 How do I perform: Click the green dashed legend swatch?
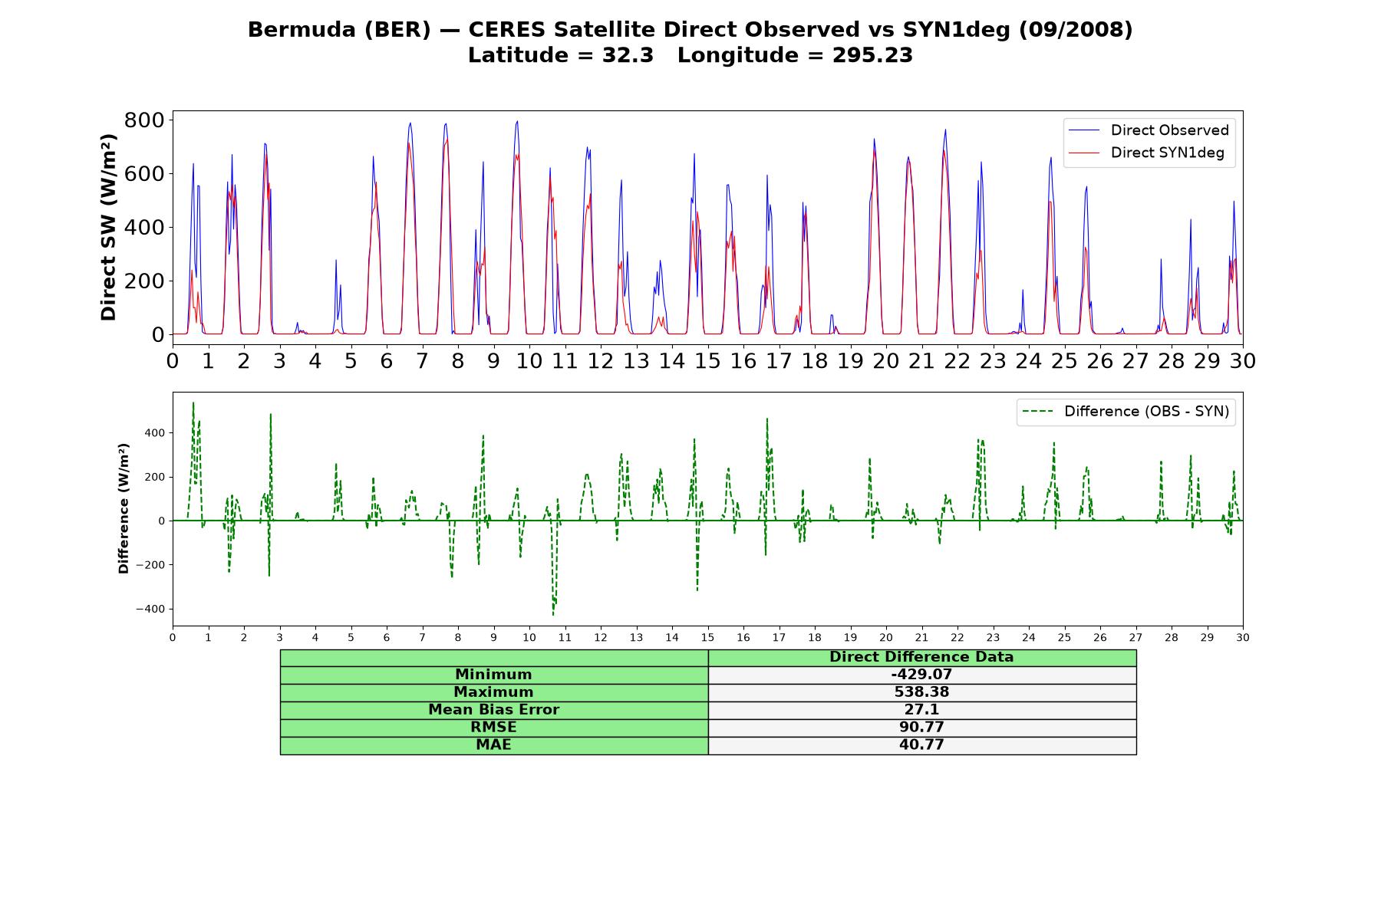point(1038,412)
